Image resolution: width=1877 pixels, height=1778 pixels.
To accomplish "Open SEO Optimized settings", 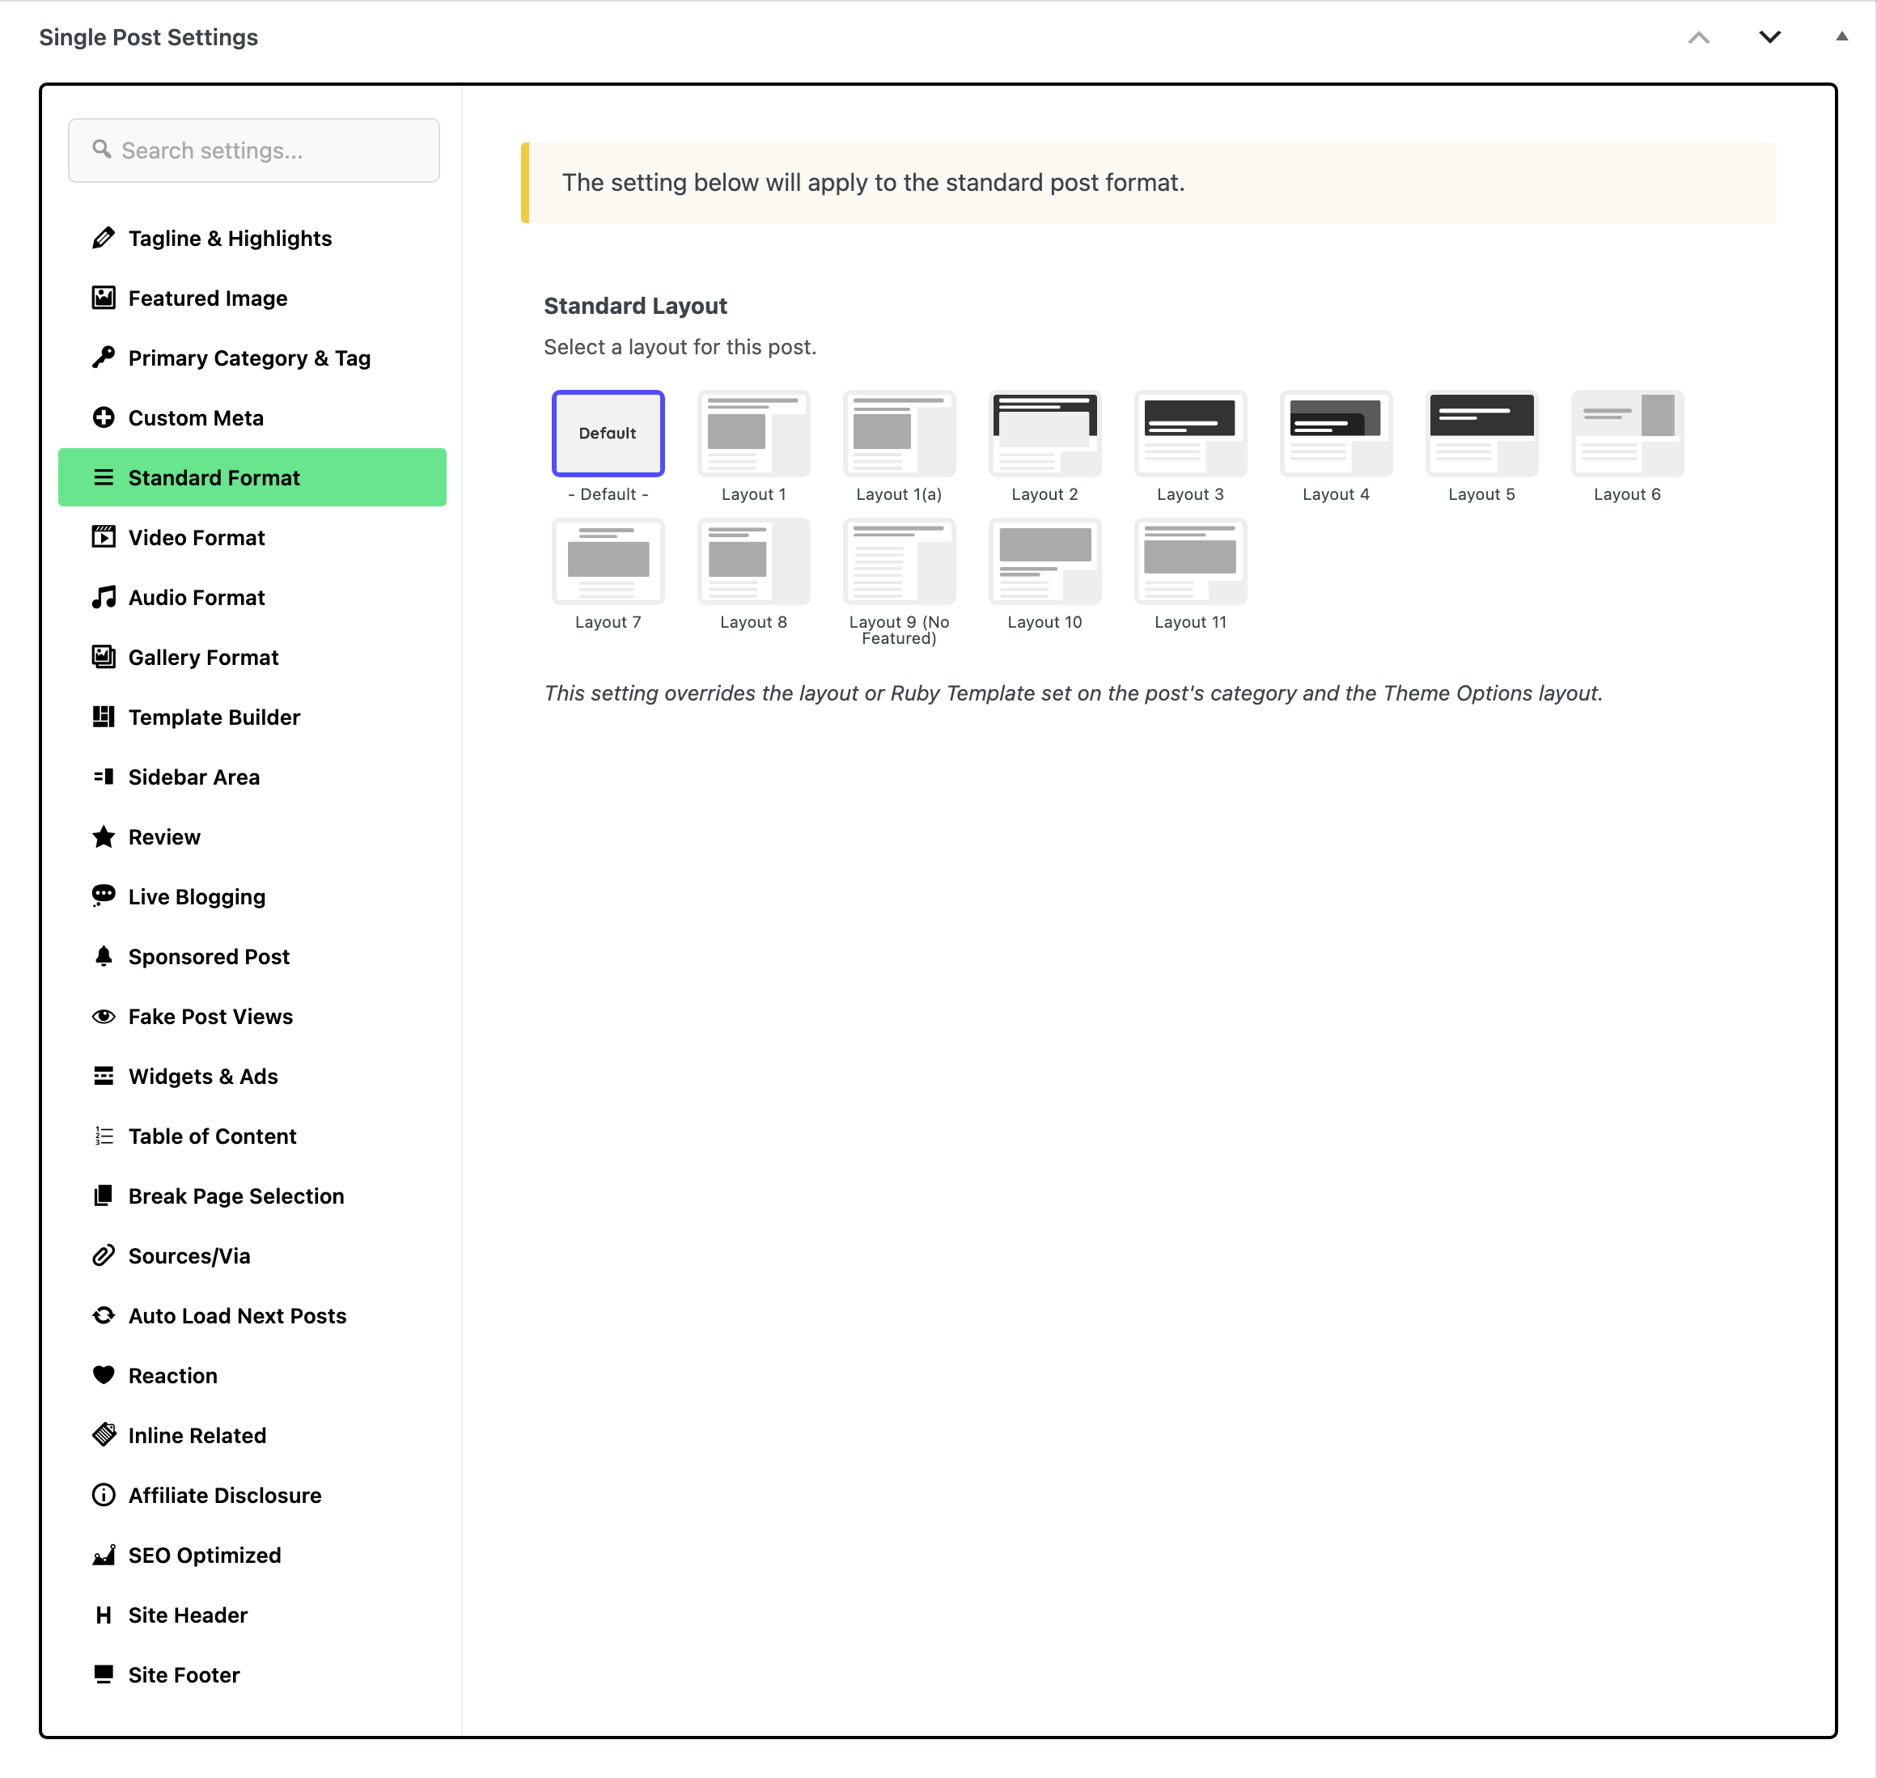I will (x=252, y=1554).
